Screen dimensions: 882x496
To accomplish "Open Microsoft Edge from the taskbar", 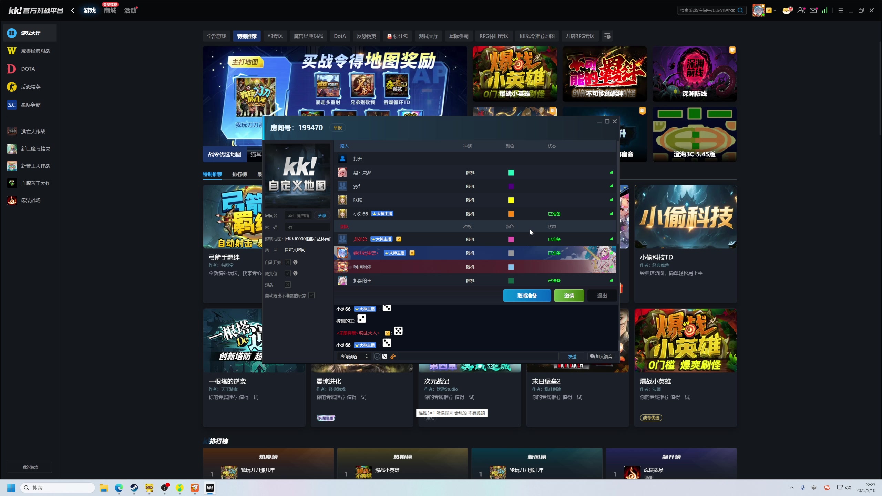I will point(119,488).
